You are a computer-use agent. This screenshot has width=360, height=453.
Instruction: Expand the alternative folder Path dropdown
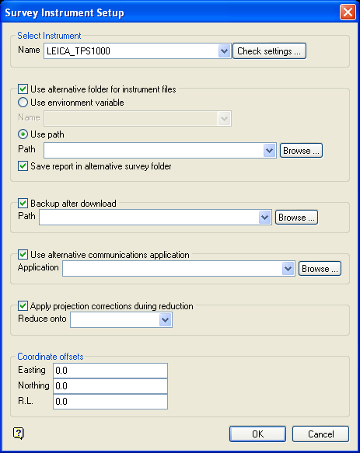270,150
